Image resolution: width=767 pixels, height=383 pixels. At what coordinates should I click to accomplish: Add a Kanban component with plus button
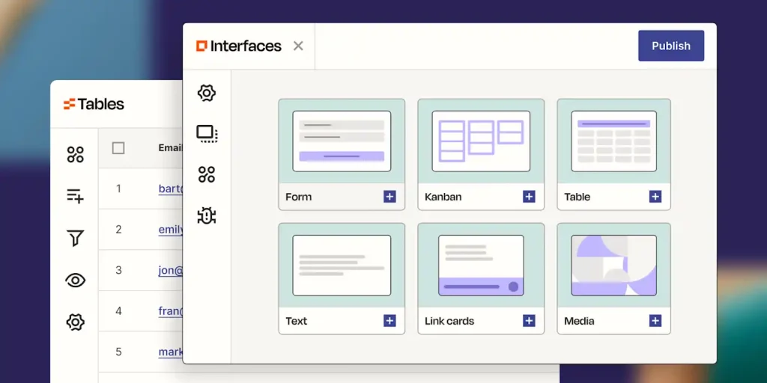[529, 197]
